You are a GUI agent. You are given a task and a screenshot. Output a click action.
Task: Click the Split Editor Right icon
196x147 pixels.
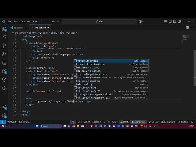pos(187,28)
